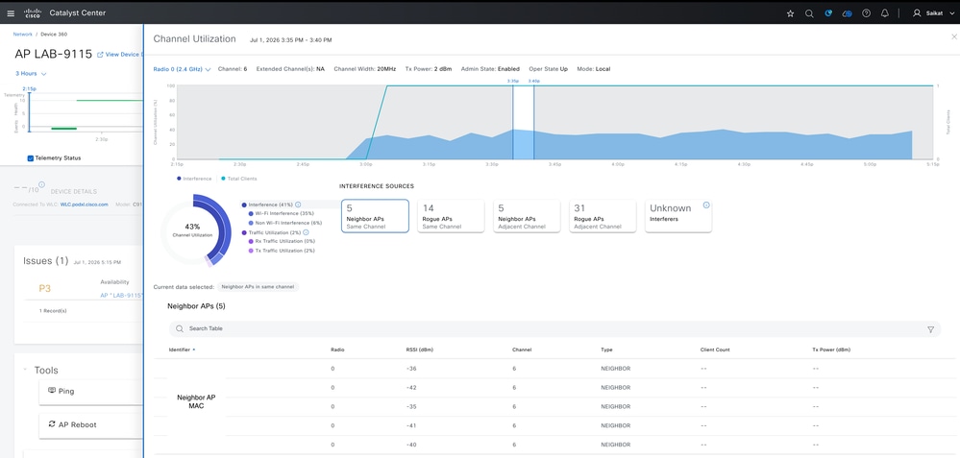Image resolution: width=960 pixels, height=458 pixels.
Task: Click Tx Power (dBm) column header
Action: [831, 350]
